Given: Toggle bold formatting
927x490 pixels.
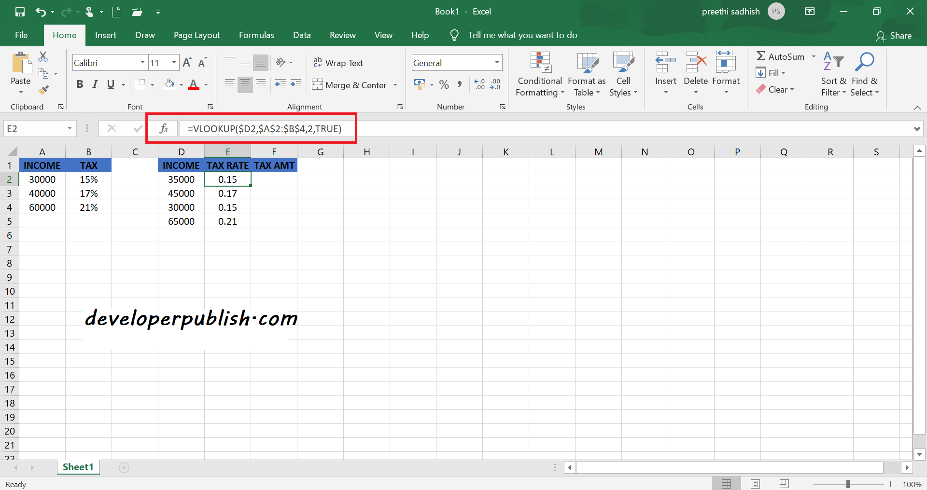Looking at the screenshot, I should tap(80, 84).
